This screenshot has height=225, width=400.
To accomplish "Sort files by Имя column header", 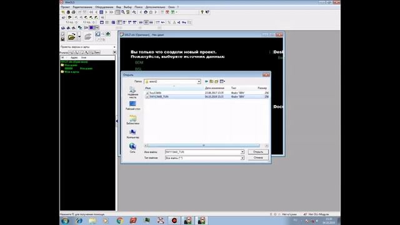I will [x=174, y=88].
